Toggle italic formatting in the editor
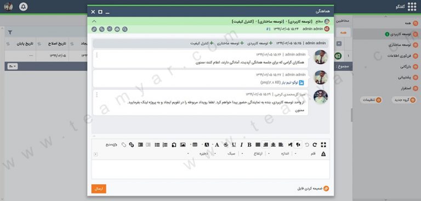The image size is (421, 201). [x=241, y=145]
